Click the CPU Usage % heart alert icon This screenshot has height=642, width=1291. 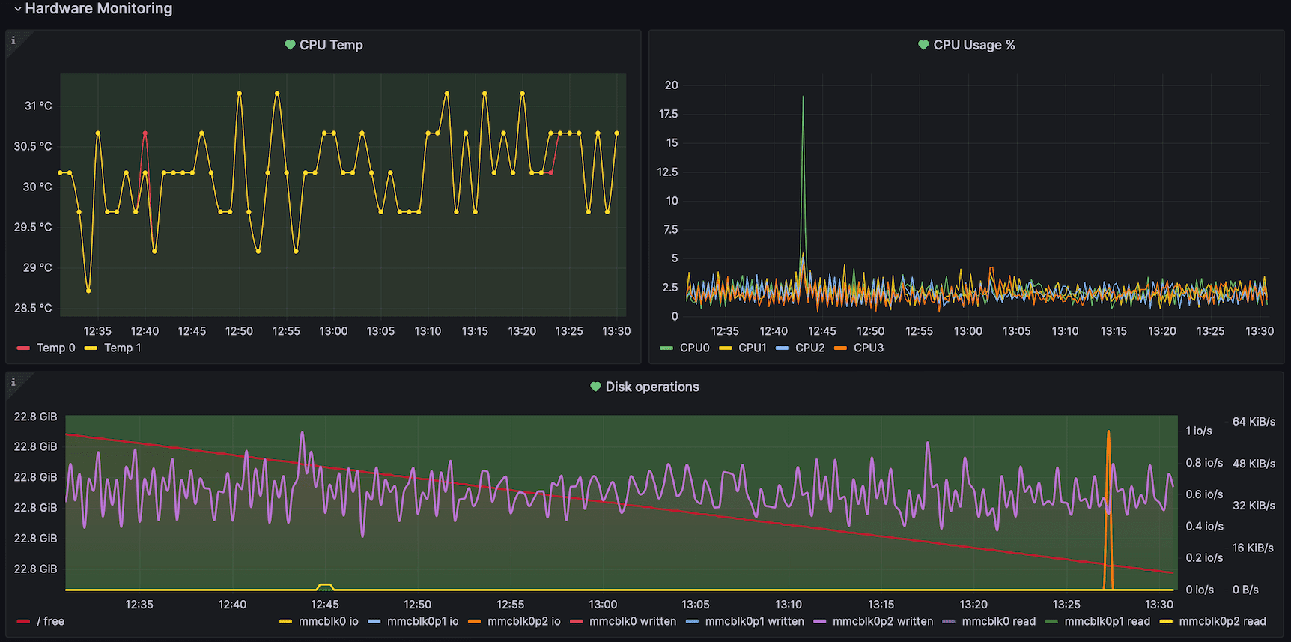pyautogui.click(x=923, y=45)
